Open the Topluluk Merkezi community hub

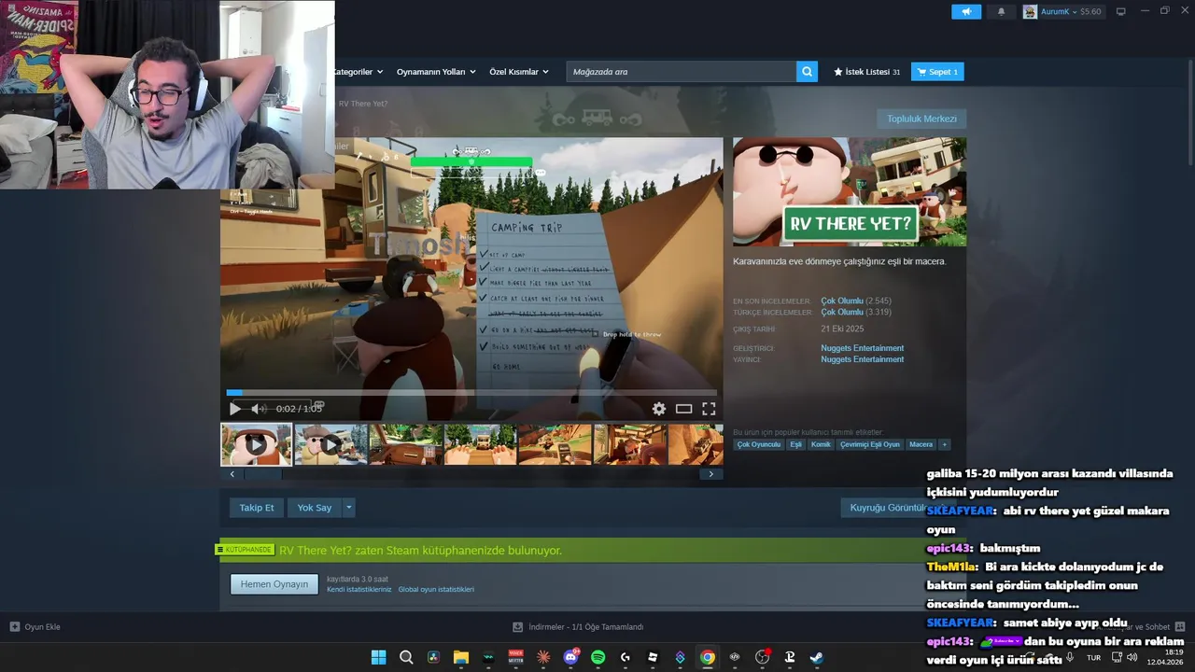921,119
